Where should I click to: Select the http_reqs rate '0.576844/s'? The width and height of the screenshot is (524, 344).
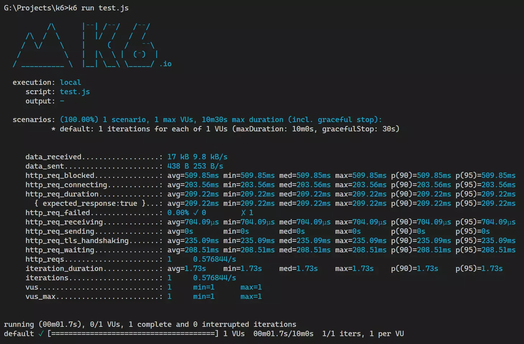point(215,259)
